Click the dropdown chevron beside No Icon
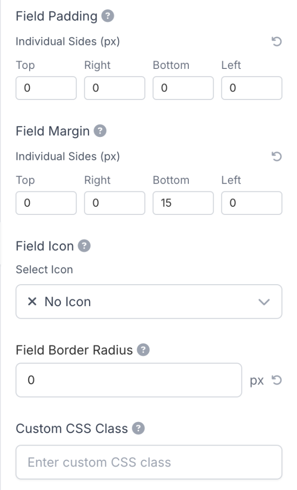297x490 pixels. click(264, 302)
